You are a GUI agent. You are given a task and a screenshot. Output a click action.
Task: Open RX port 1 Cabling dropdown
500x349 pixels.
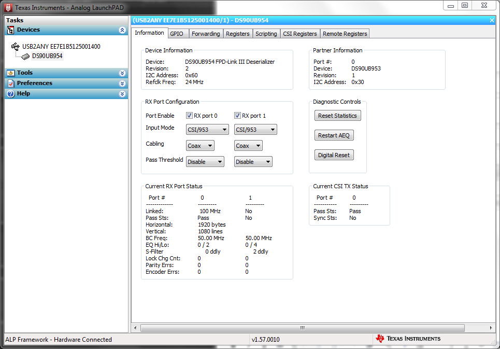point(248,146)
